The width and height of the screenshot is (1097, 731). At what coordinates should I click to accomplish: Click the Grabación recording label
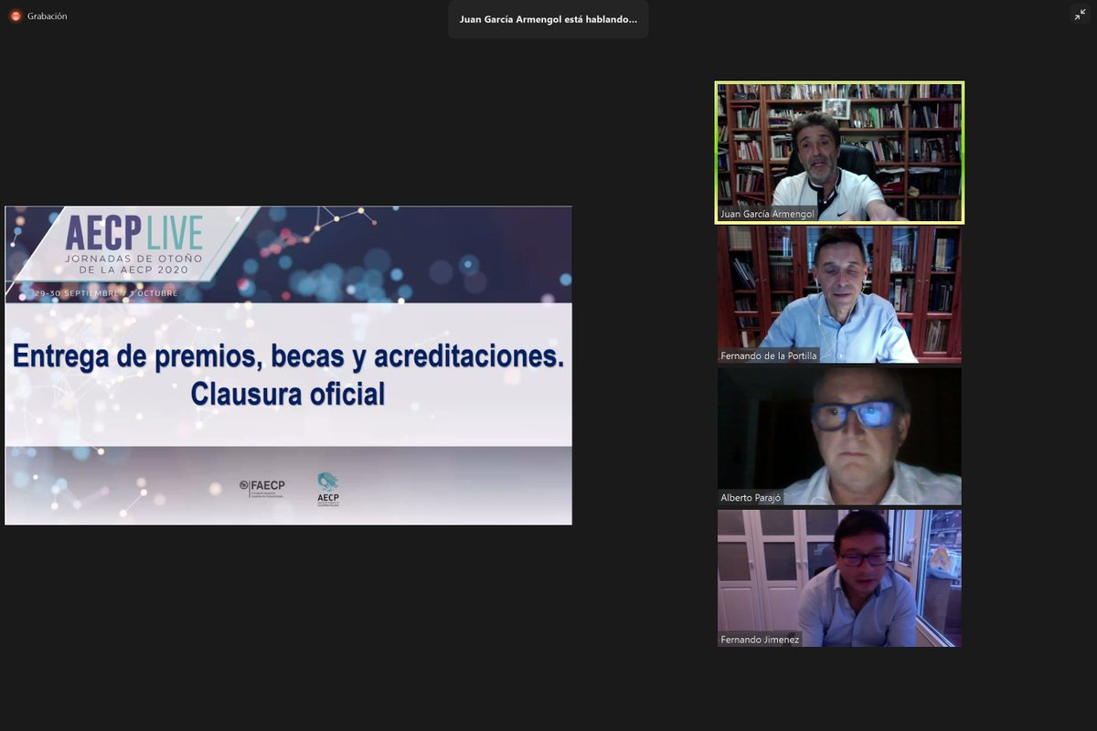pos(47,16)
